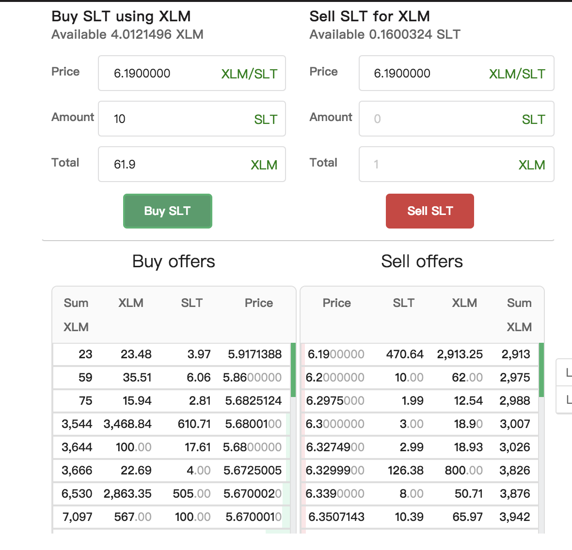Pick buy offer priced 5.6700020

tap(172, 494)
